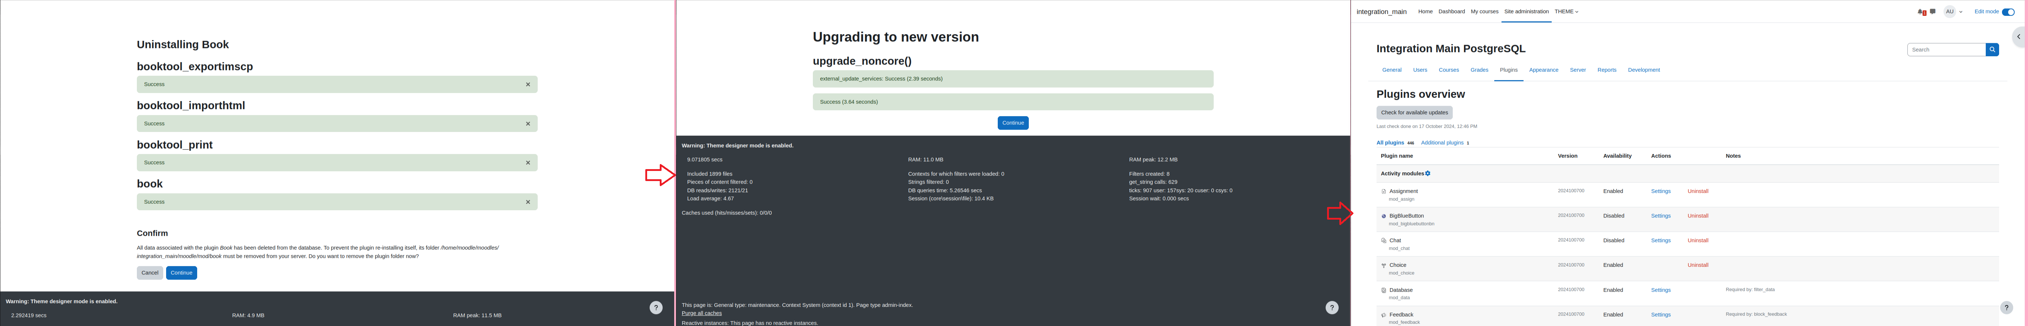Switch to the Users admin tab
Viewport: 2028px width, 326px height.
tap(1420, 70)
